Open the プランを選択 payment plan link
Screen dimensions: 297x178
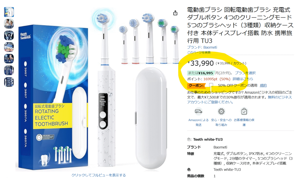pos(245,73)
